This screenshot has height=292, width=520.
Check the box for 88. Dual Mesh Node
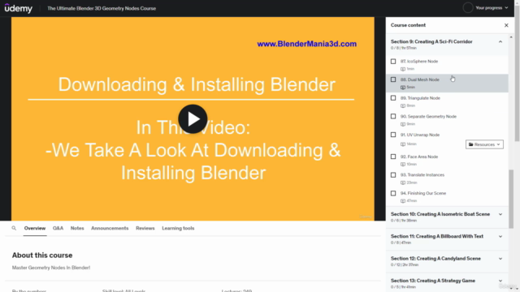(x=393, y=79)
